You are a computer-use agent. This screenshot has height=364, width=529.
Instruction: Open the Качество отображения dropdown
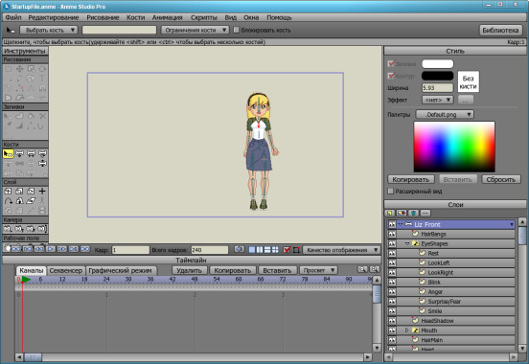tap(341, 250)
